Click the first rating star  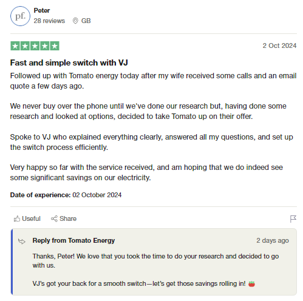tap(15, 46)
